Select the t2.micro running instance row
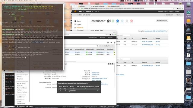Viewport: 193px width, 108px height. tap(90, 52)
